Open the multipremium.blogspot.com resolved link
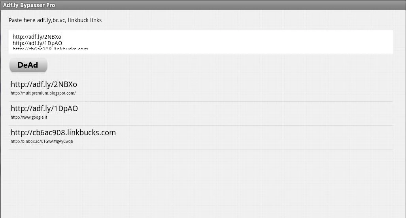 pyautogui.click(x=43, y=93)
